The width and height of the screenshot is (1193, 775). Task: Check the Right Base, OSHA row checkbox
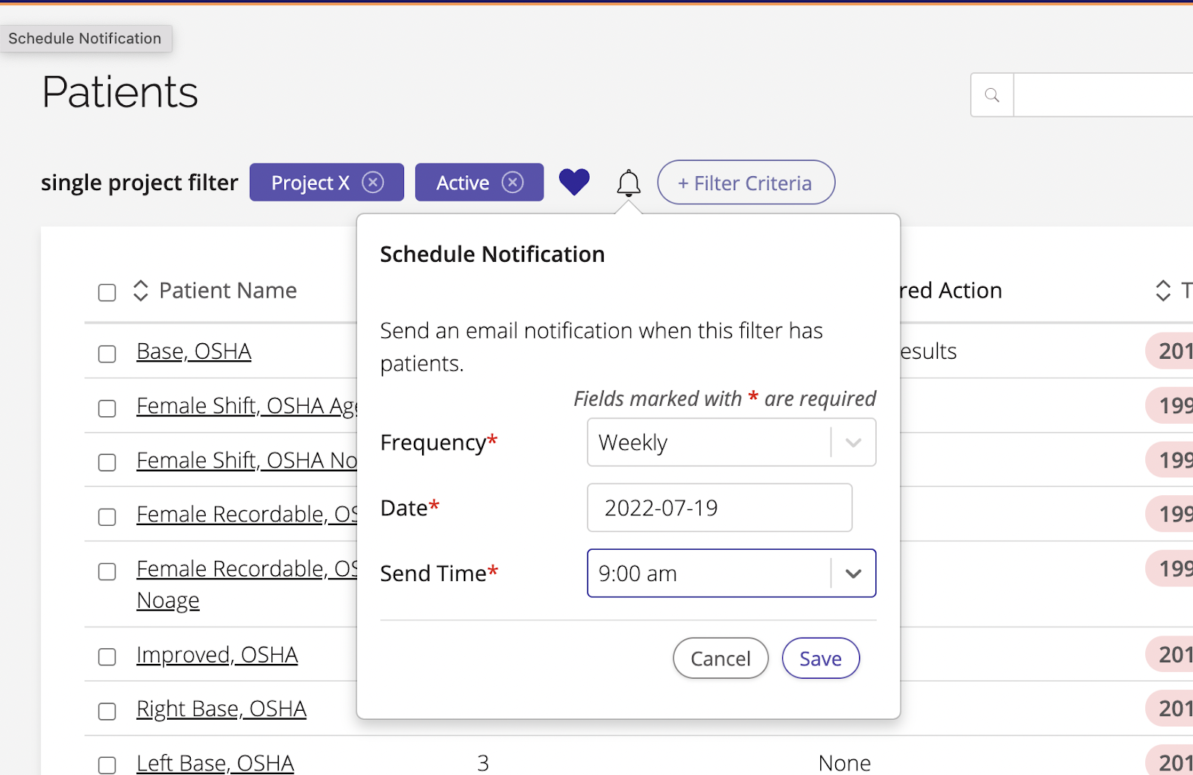coord(107,711)
